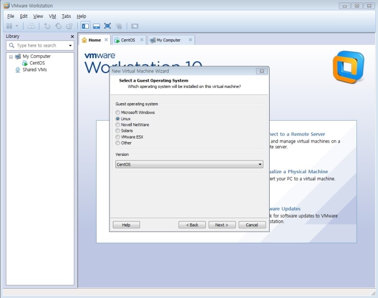Collapse the My Computer tree node
Image resolution: width=378 pixels, height=298 pixels.
pos(11,57)
